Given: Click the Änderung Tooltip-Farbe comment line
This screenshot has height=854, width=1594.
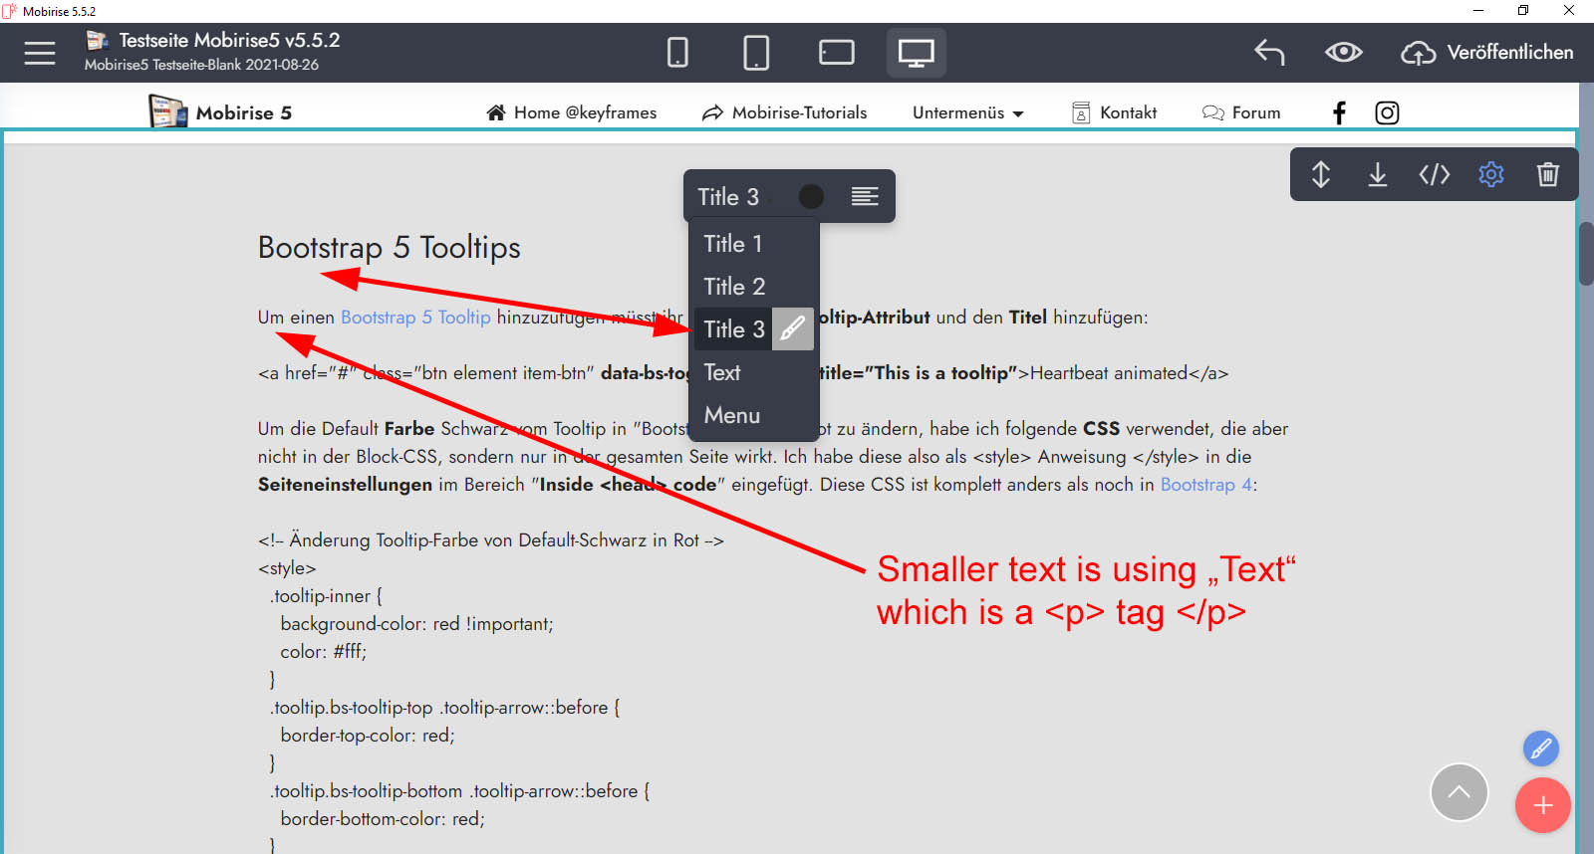Looking at the screenshot, I should pyautogui.click(x=491, y=540).
